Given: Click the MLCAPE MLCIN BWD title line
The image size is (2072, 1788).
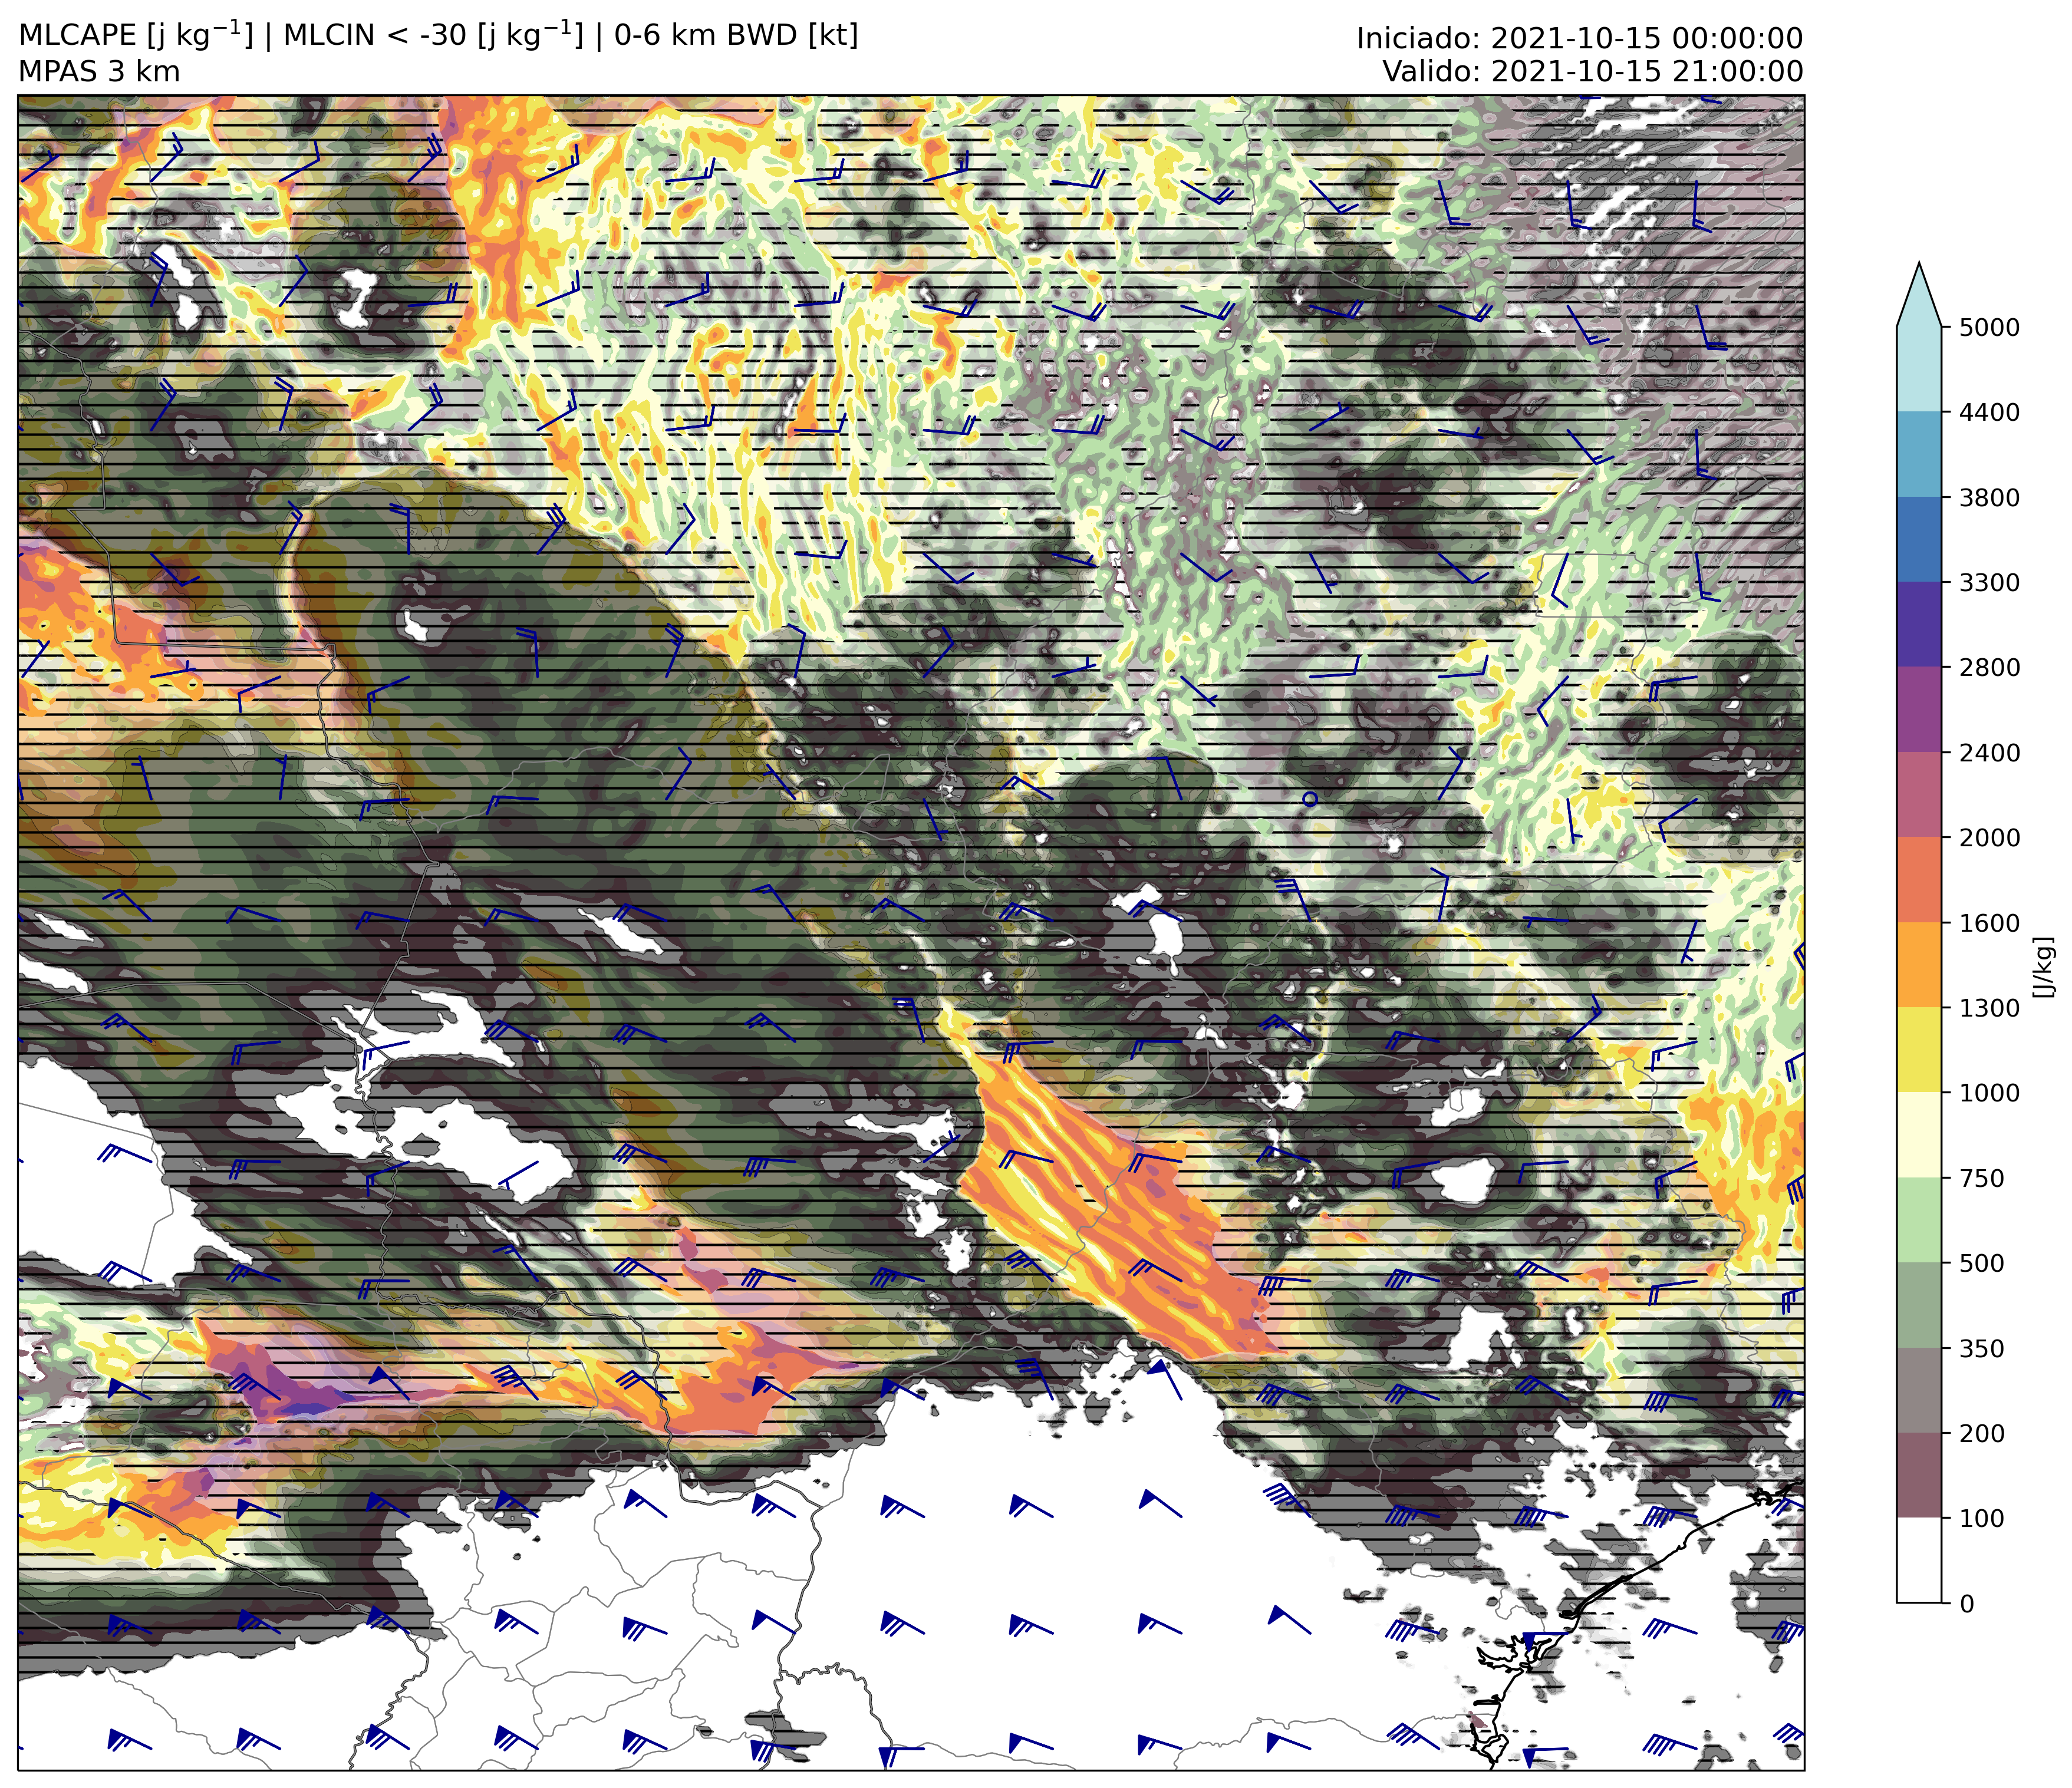Looking at the screenshot, I should tap(438, 35).
